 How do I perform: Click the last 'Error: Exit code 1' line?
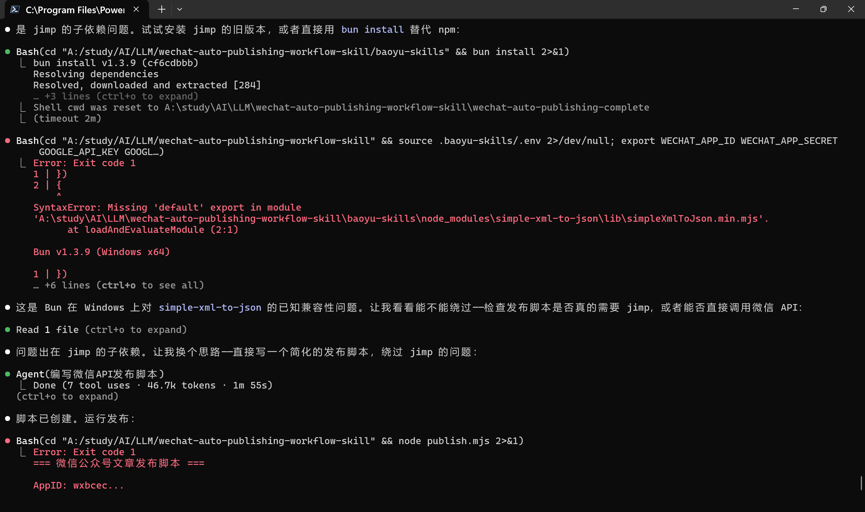[x=84, y=452]
